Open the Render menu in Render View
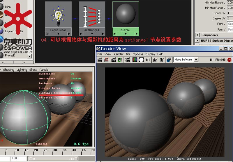Viewport: 233px width, 162px height. point(118,54)
